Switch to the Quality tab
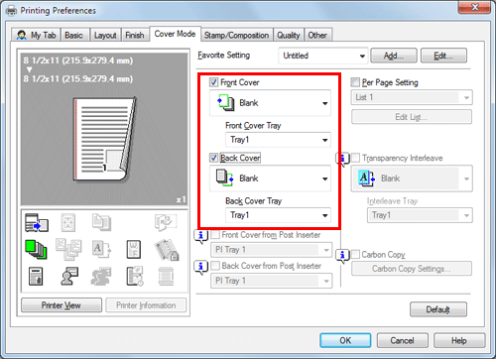 [289, 35]
